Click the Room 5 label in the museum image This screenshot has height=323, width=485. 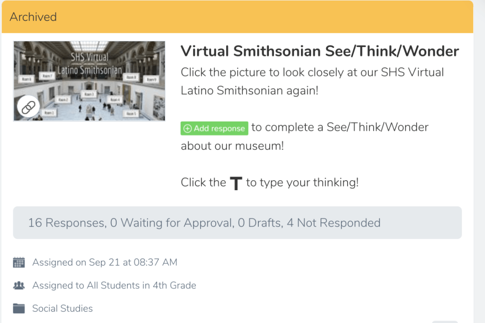point(131,113)
